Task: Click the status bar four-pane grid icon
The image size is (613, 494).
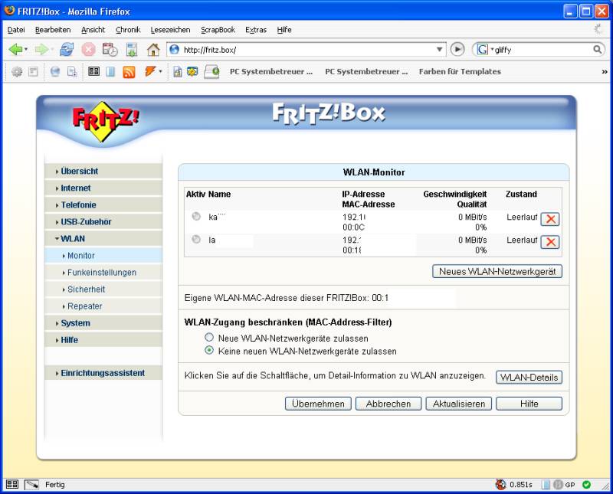Action: [x=12, y=484]
